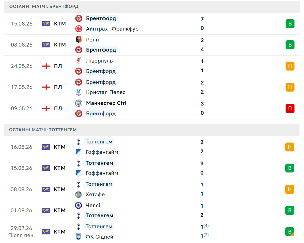304x243 pixels.
Task: Click the Eintracht Frankfurt club crest
Action: click(x=79, y=29)
